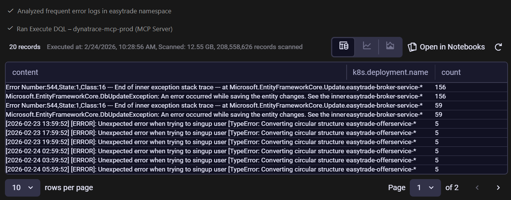The image size is (511, 200).
Task: Select first Error Number:544 row
Action: [x=175, y=87]
